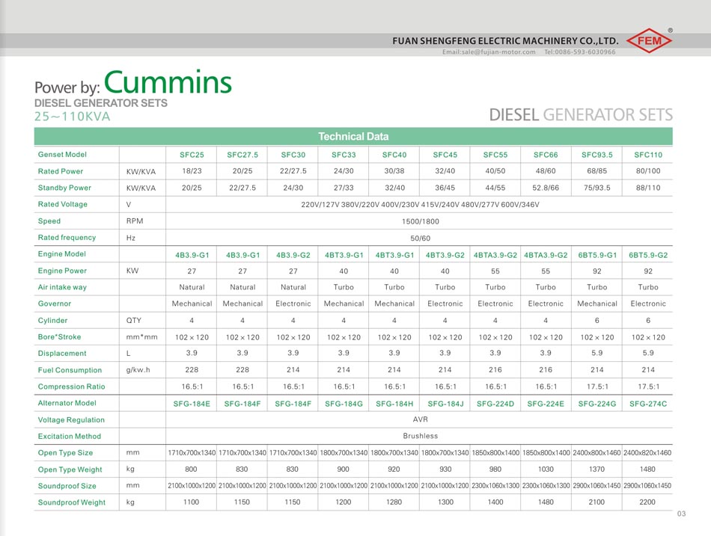Viewport: 711px width, 536px height.
Task: Click the Rated Power row label
Action: (61, 171)
